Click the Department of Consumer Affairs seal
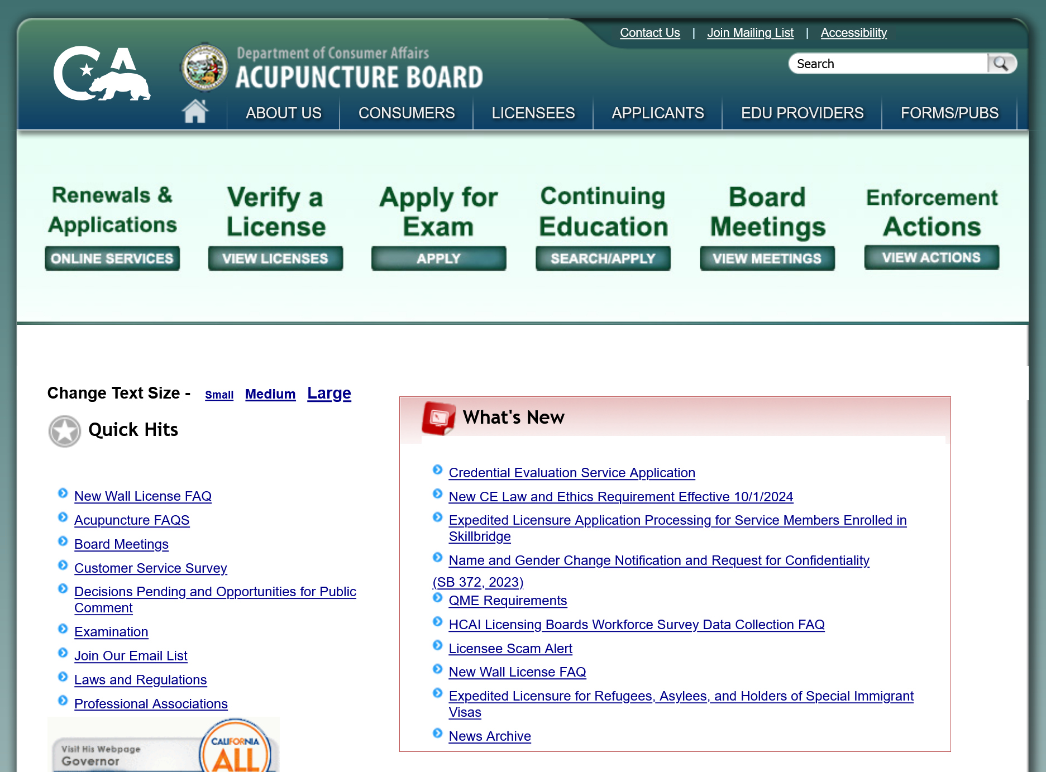1046x772 pixels. pos(205,67)
